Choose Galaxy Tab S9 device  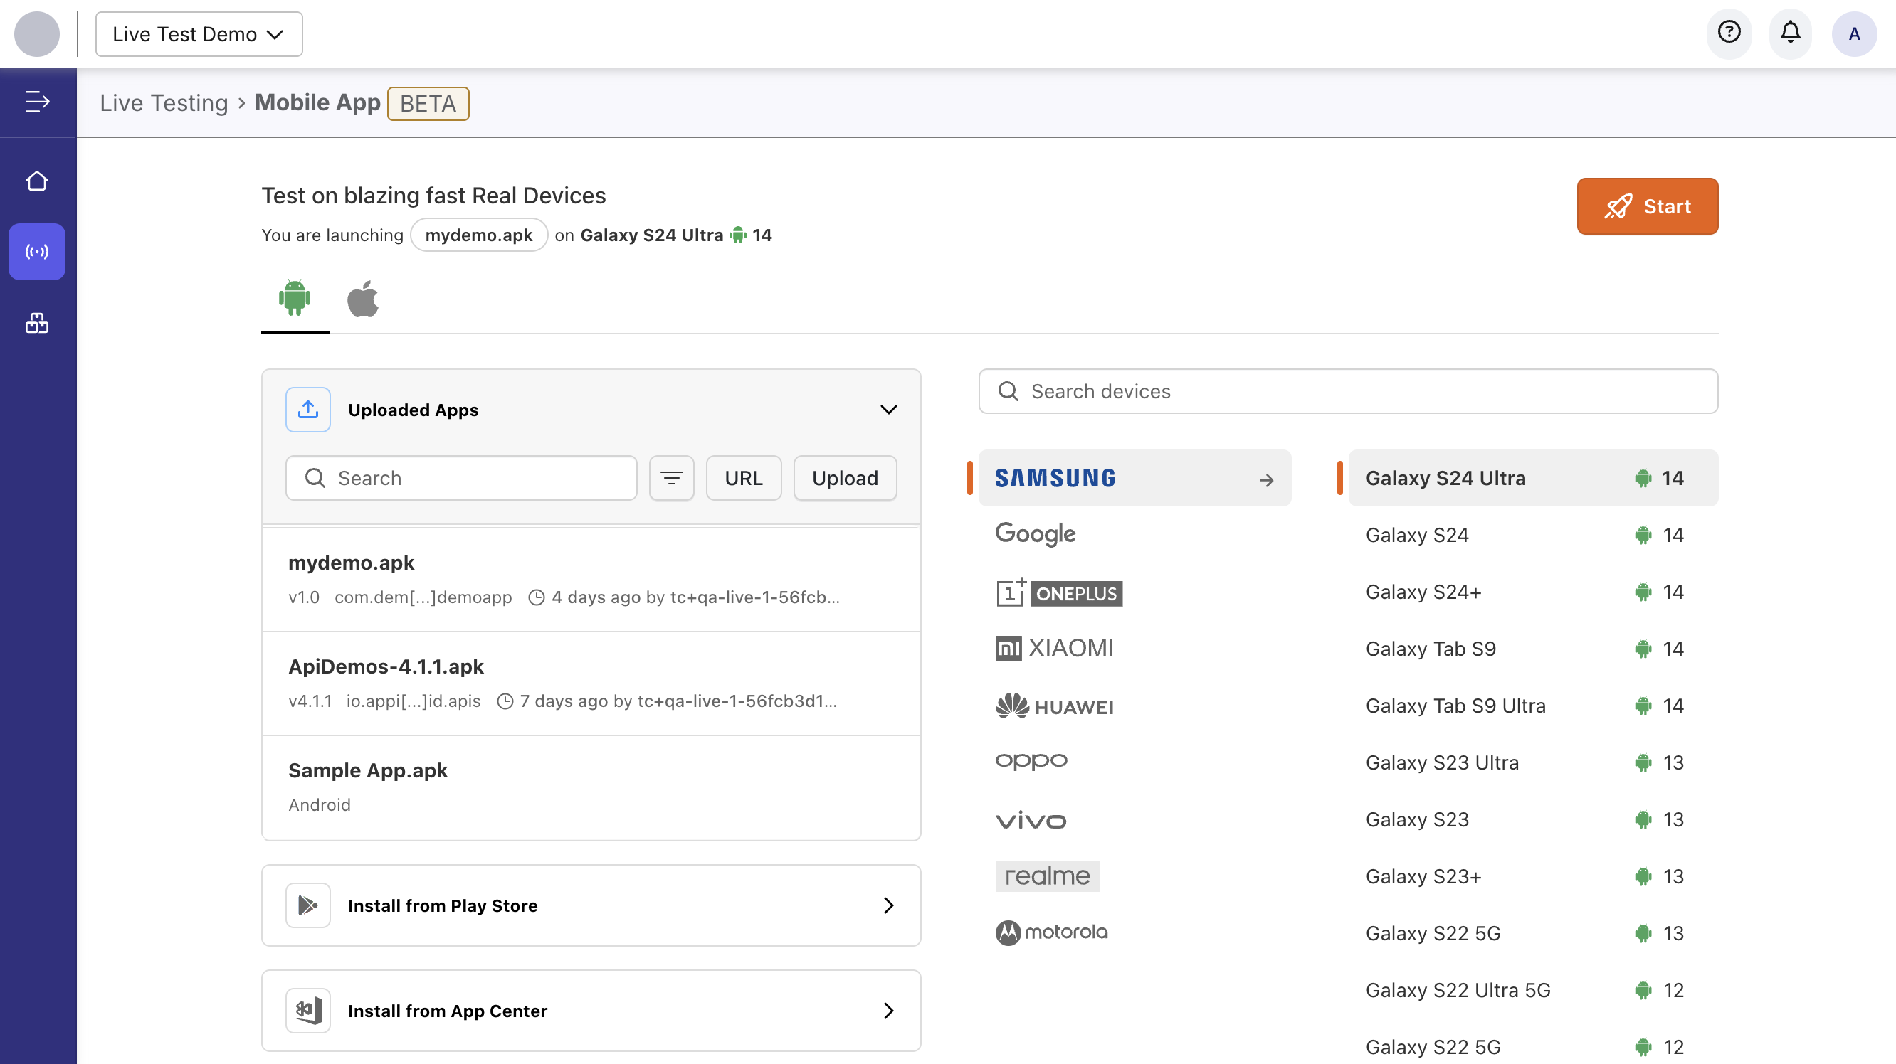click(1533, 649)
